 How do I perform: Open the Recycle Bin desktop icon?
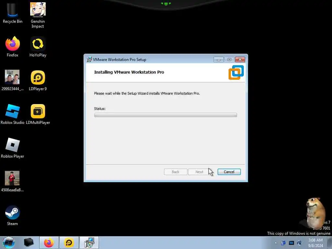[x=13, y=13]
